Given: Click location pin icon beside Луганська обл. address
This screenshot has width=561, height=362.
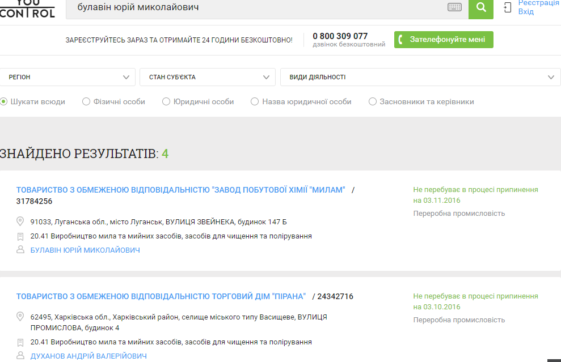Looking at the screenshot, I should coord(20,222).
